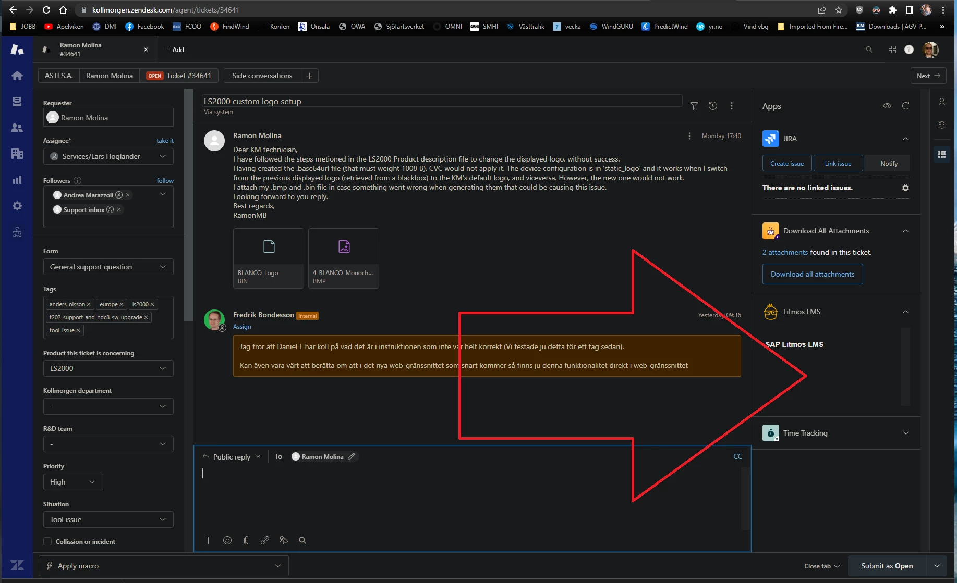Check the Collission or incident checkbox
Screen dimensions: 957x583
pyautogui.click(x=47, y=542)
